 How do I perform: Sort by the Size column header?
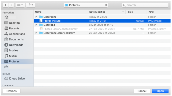136,12
